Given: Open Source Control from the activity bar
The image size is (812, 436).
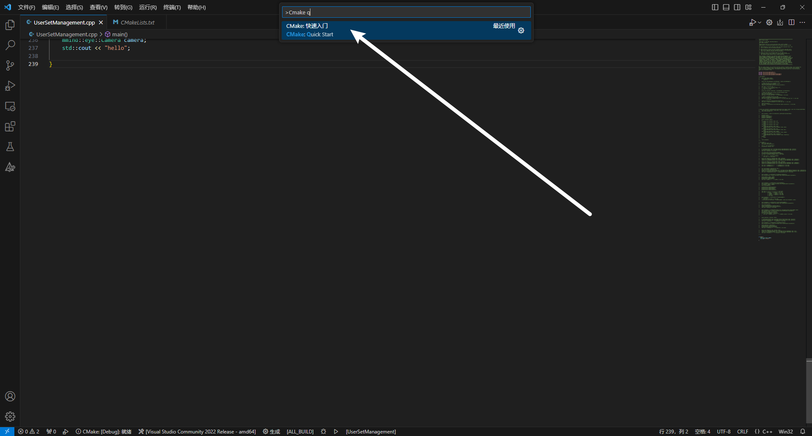Looking at the screenshot, I should point(10,65).
